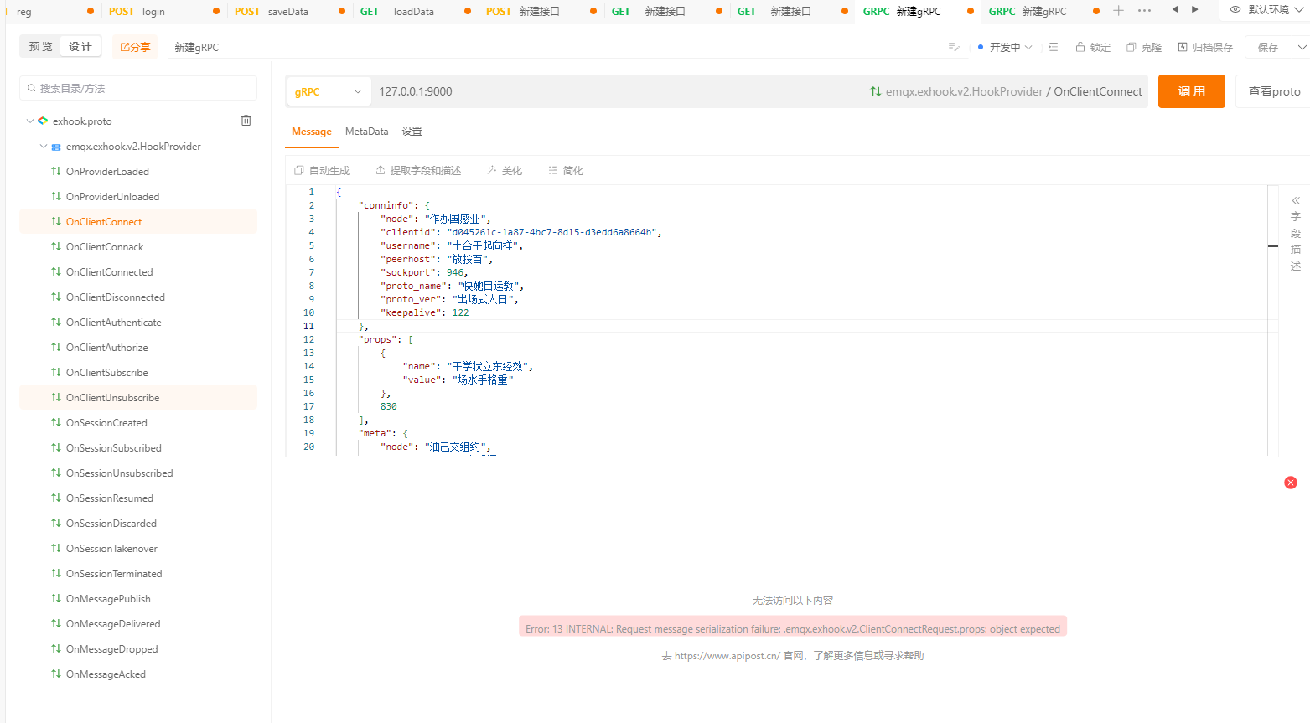Screen dimensions: 1310x723
Task: Click the eye icon before 默认环境
Action: click(1235, 11)
